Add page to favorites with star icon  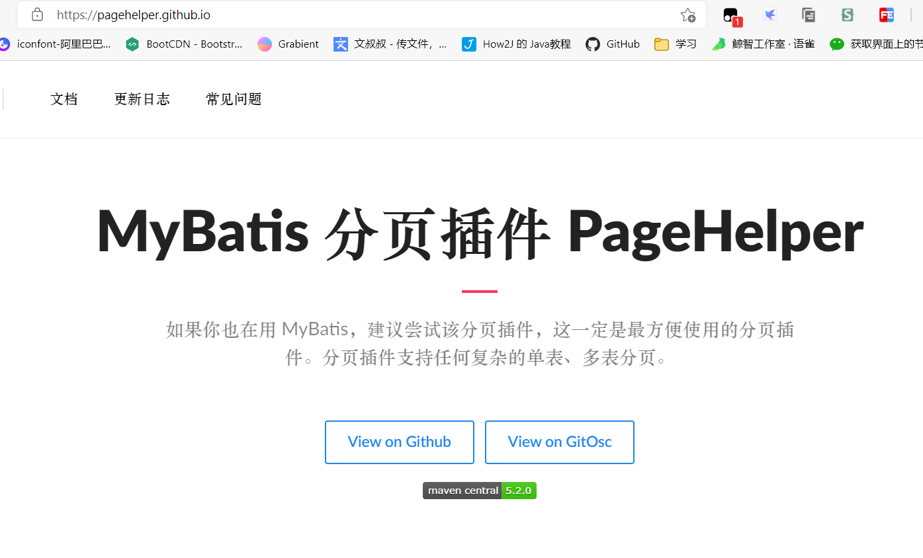[x=688, y=15]
